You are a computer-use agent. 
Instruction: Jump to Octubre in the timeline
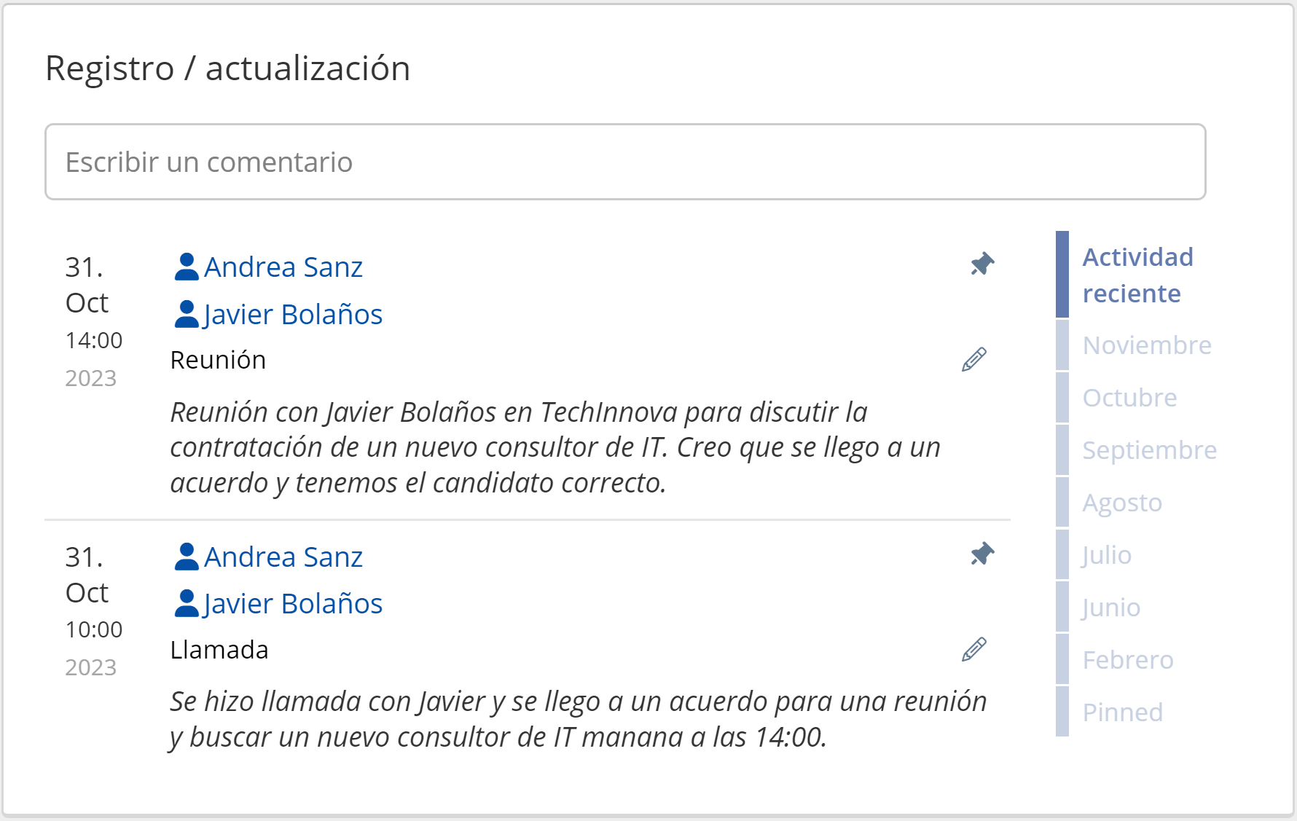(1129, 398)
